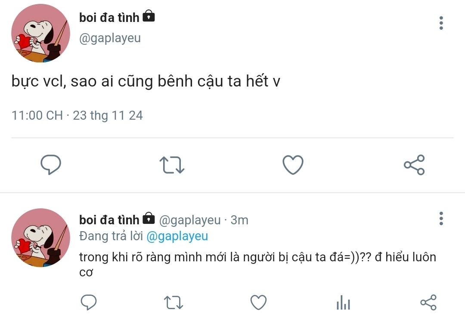Retweet the main tweet
This screenshot has height=316, width=465.
pyautogui.click(x=172, y=165)
